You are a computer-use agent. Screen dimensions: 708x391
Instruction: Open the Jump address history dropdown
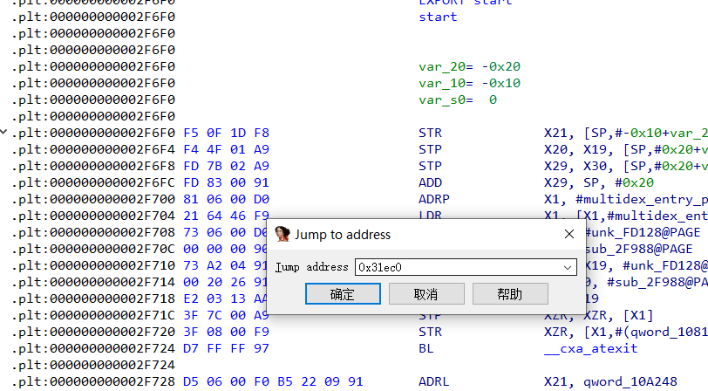(x=568, y=268)
